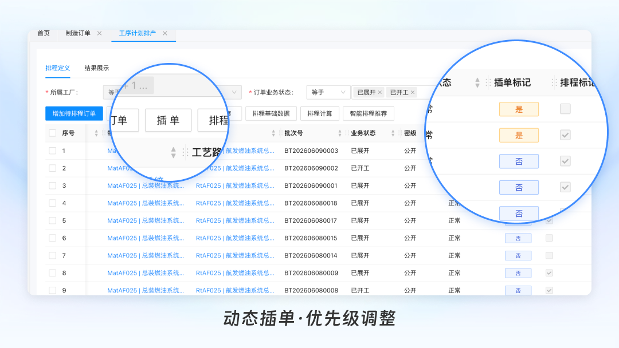Toggle 排程标记 checkbox for batch BT202606080008
The width and height of the screenshot is (619, 348).
click(x=549, y=290)
